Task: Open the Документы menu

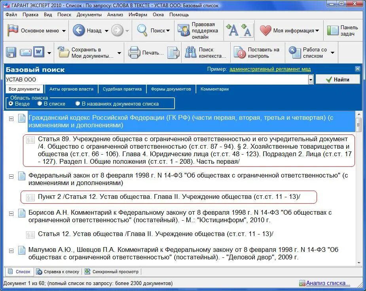Action: (x=89, y=15)
